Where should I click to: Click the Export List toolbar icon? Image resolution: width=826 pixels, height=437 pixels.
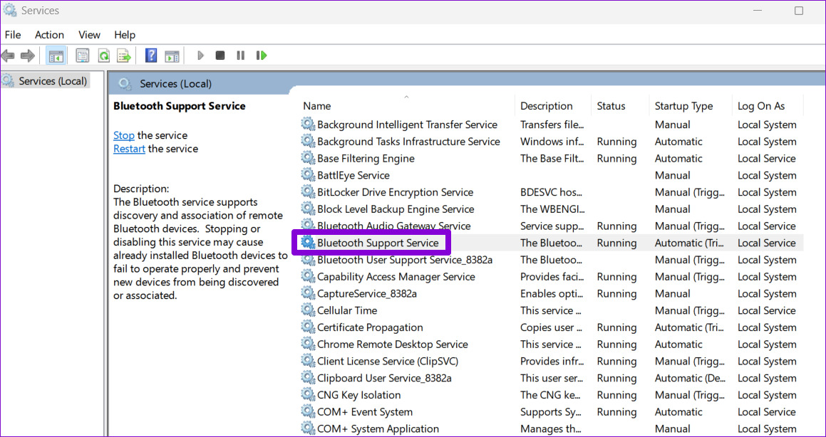point(124,56)
